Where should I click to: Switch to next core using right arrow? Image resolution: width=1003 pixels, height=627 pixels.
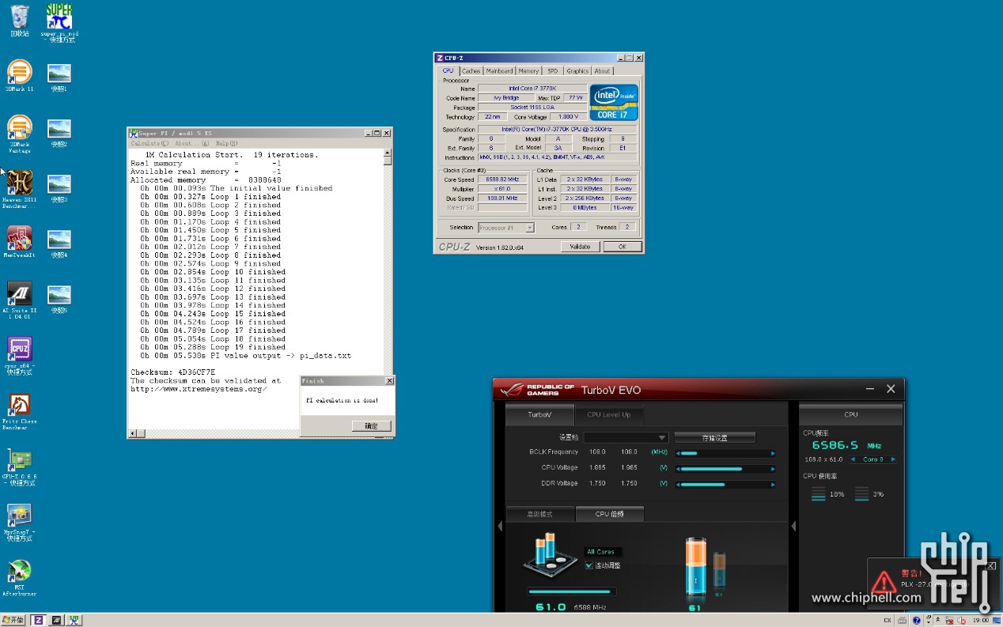(x=893, y=459)
